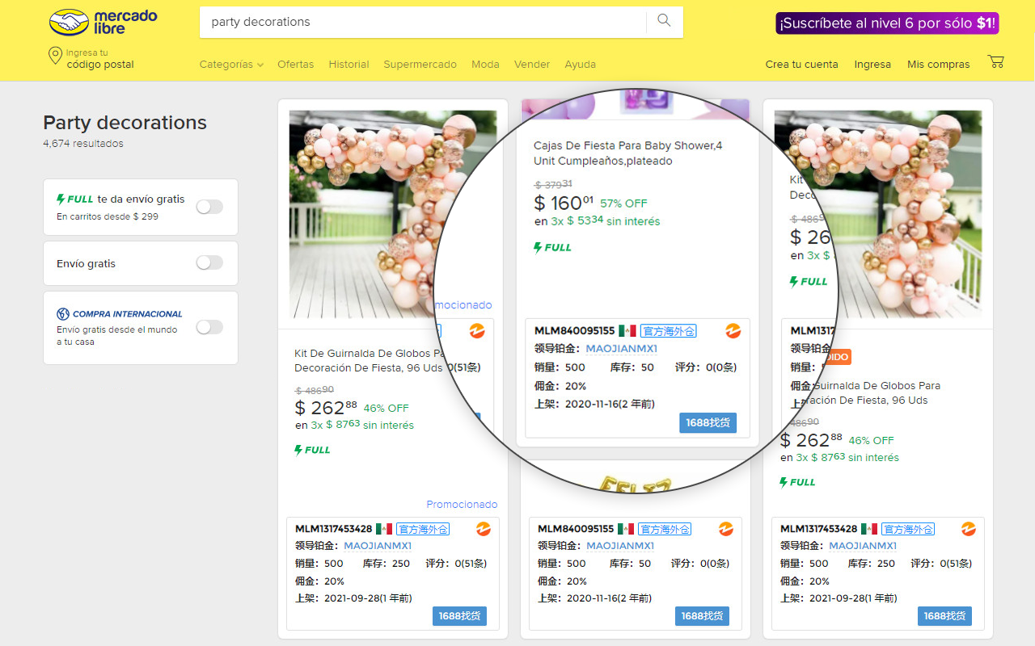Open the Supermercado section

pyautogui.click(x=420, y=65)
